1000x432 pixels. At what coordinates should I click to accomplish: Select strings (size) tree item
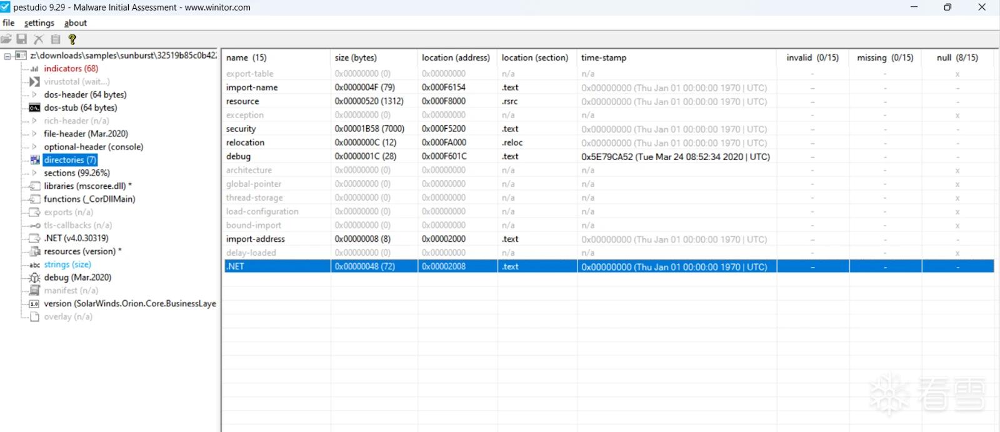click(67, 264)
